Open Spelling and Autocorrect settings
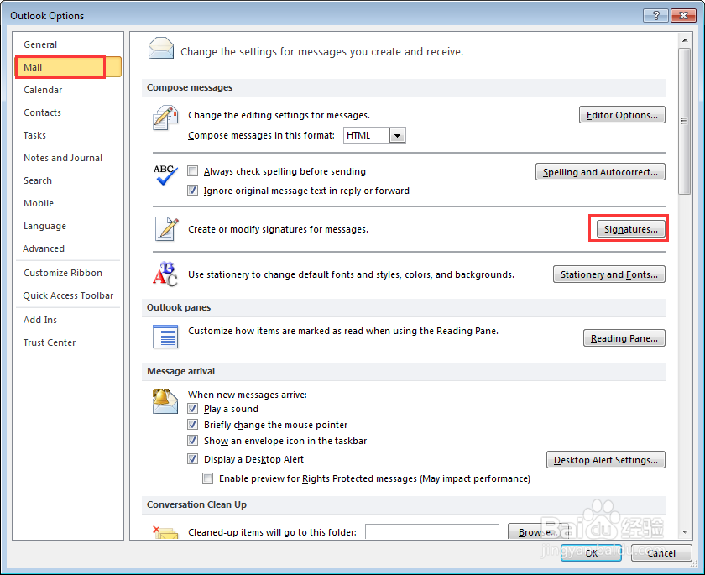 click(600, 172)
